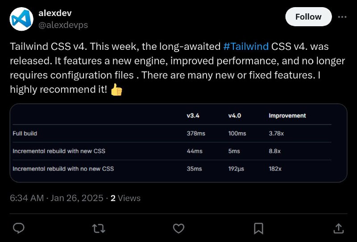Open the three-dot more options menu
The image size is (357, 242).
pos(342,17)
